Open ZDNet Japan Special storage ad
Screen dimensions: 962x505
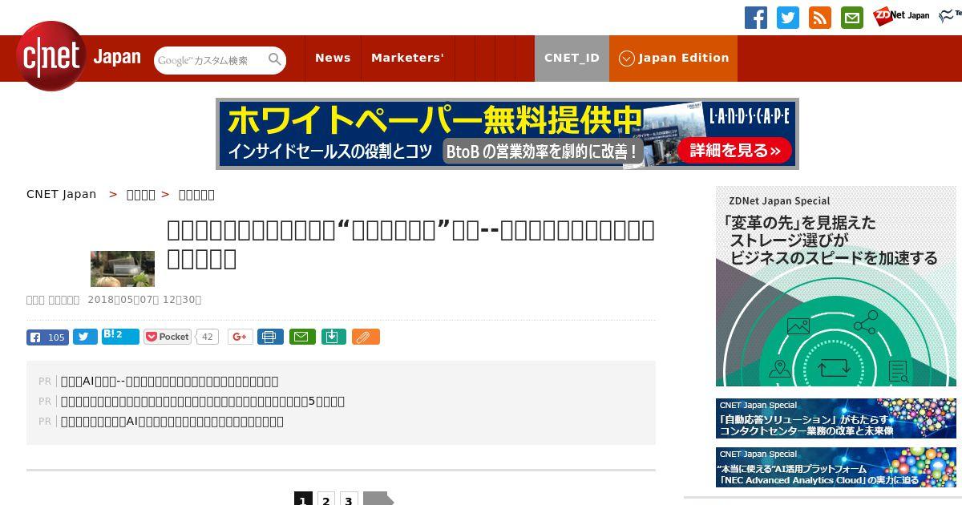click(x=836, y=286)
